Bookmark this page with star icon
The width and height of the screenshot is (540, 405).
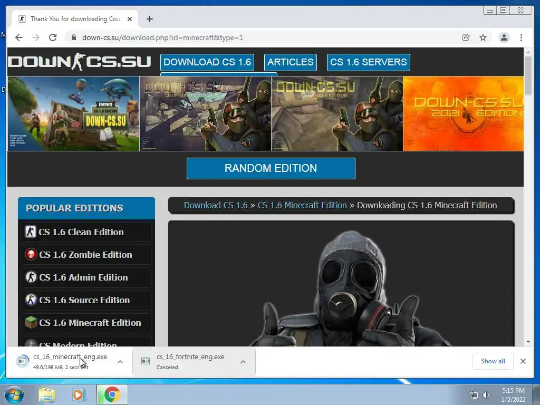(483, 37)
